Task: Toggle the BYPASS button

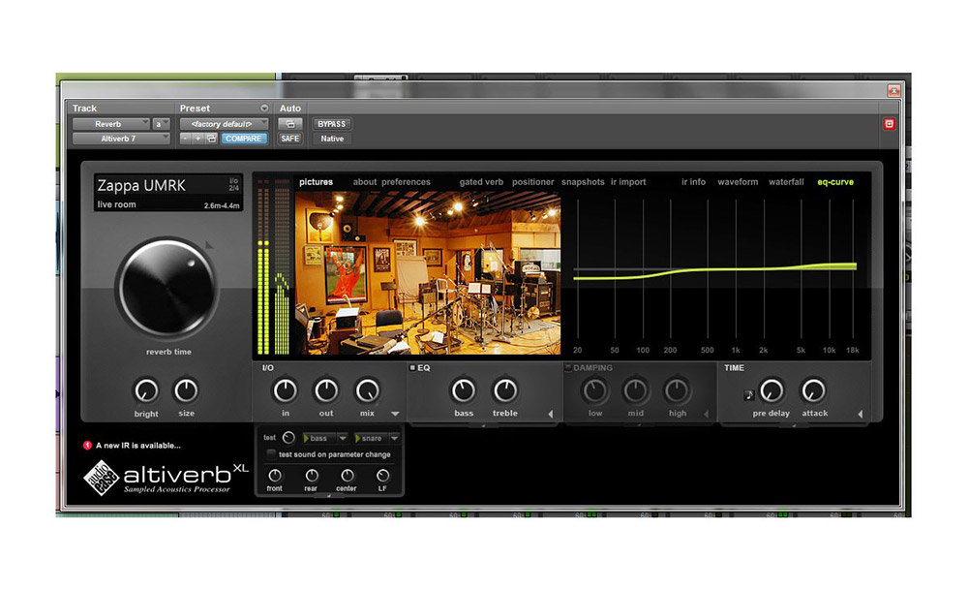Action: 332,124
